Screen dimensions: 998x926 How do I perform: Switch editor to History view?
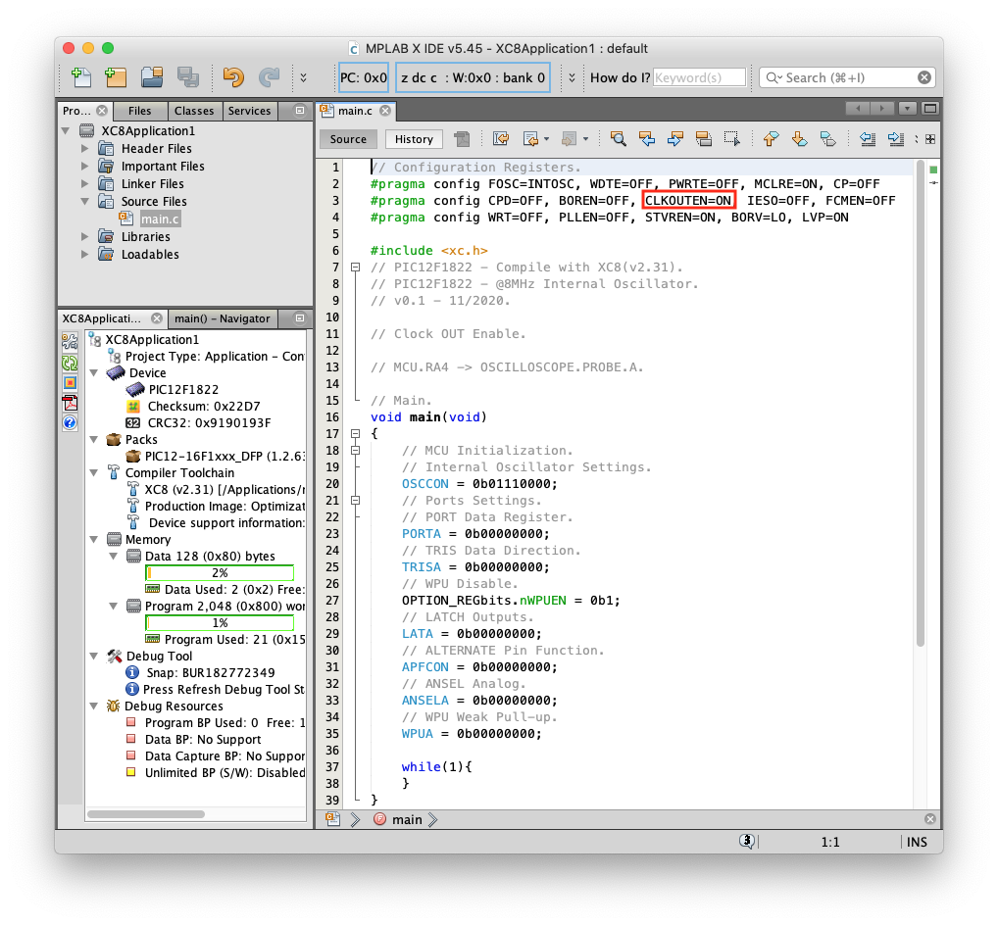(x=414, y=139)
